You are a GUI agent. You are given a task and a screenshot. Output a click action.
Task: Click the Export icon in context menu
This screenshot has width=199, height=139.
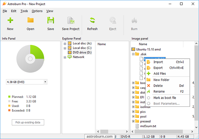149,68
